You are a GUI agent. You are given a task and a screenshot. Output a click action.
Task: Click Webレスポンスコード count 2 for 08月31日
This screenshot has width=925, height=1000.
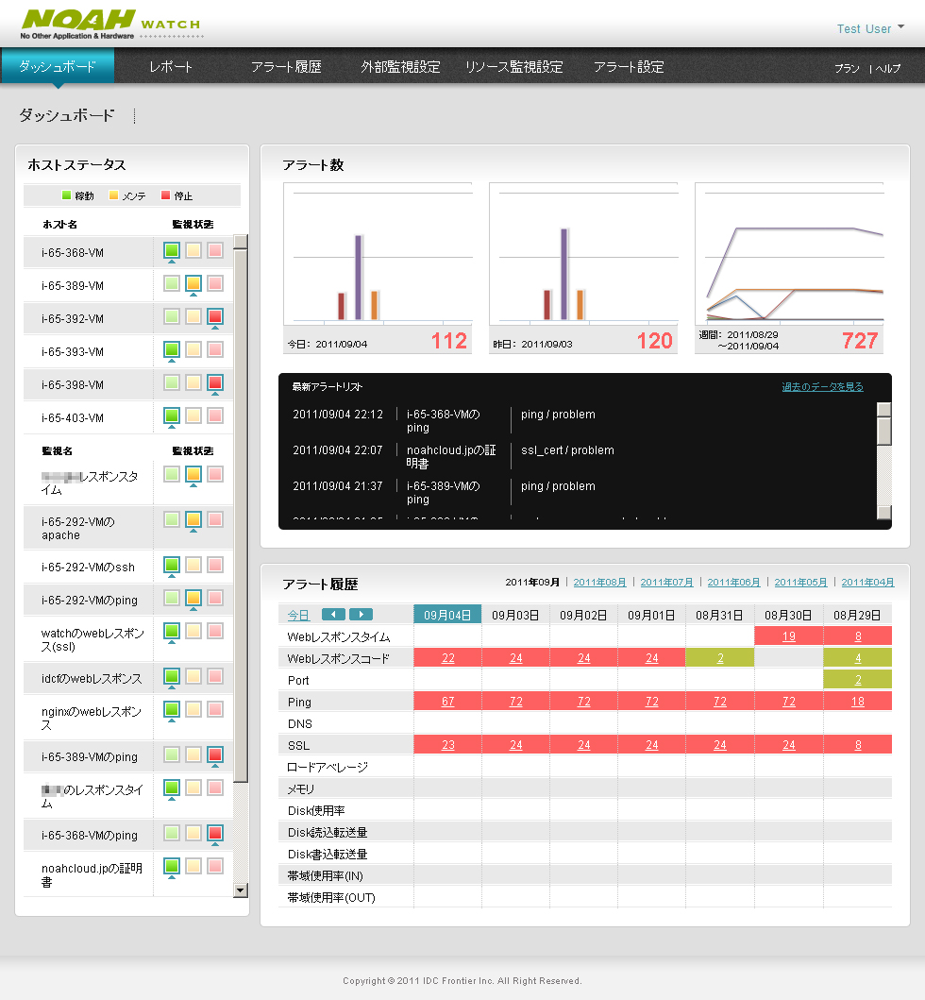point(720,658)
